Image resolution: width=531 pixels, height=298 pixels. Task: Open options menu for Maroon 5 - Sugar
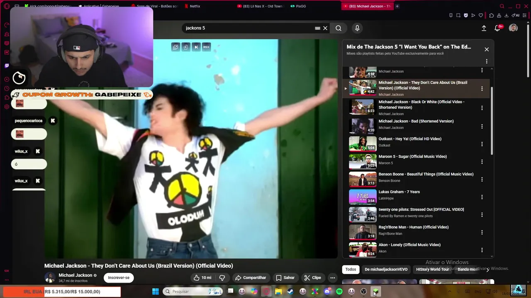click(x=482, y=162)
